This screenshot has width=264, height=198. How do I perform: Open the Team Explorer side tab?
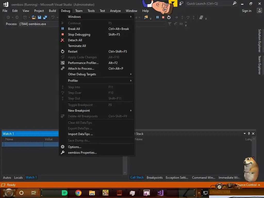(x=260, y=65)
